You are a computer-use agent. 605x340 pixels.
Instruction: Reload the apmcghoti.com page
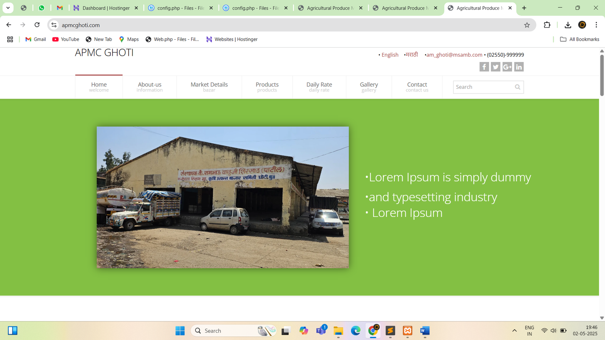tap(37, 25)
